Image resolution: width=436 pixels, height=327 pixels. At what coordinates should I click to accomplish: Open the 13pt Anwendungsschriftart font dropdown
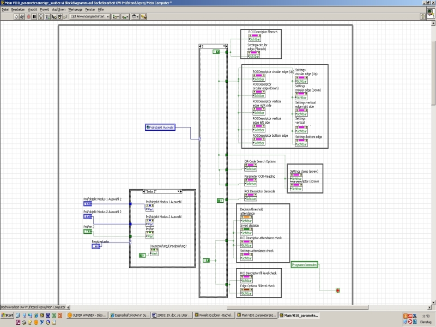[89, 17]
